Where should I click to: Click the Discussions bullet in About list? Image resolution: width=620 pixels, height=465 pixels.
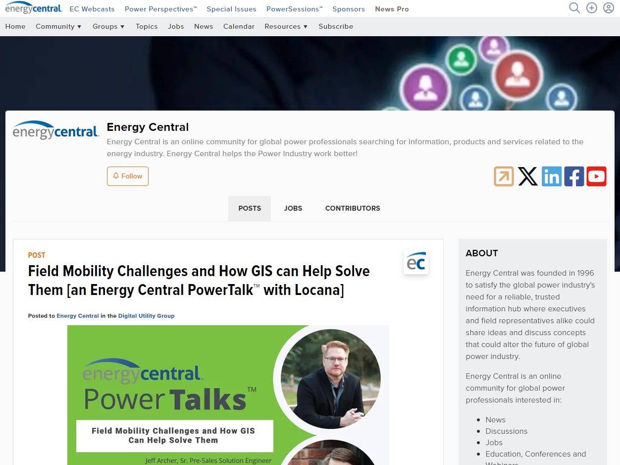506,431
